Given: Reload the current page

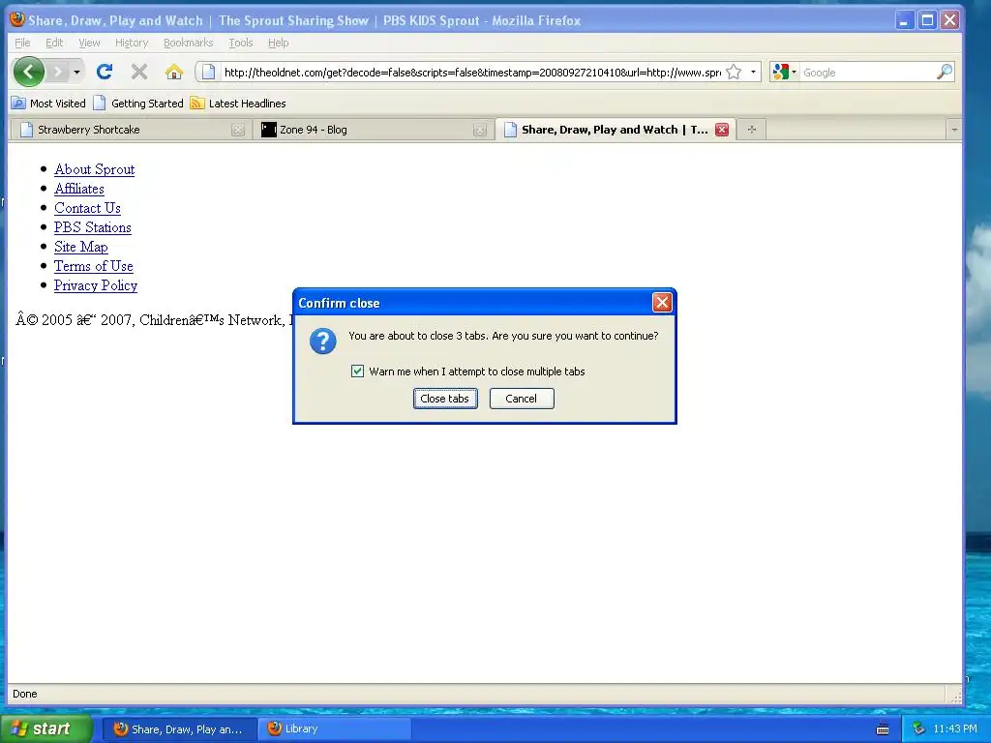Looking at the screenshot, I should point(105,72).
